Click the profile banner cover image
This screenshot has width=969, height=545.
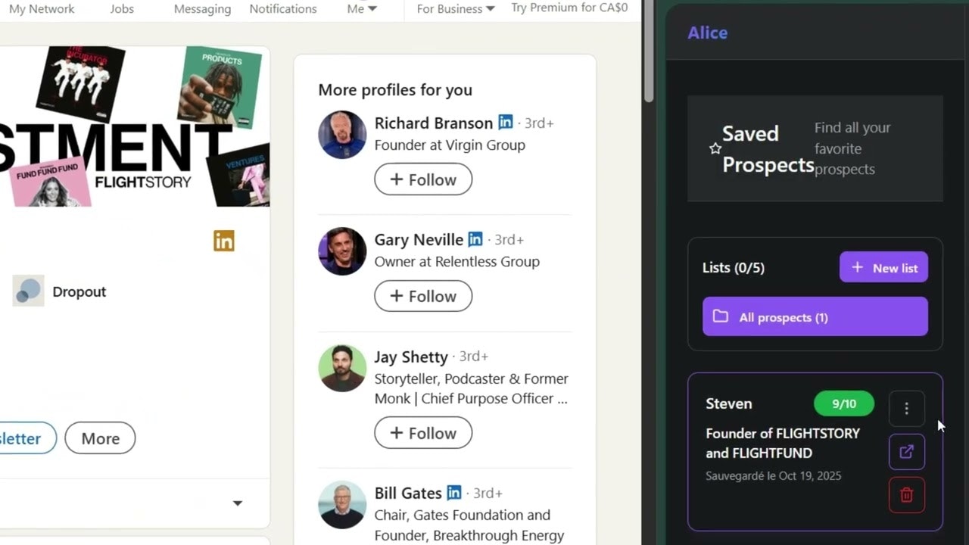[x=135, y=126]
